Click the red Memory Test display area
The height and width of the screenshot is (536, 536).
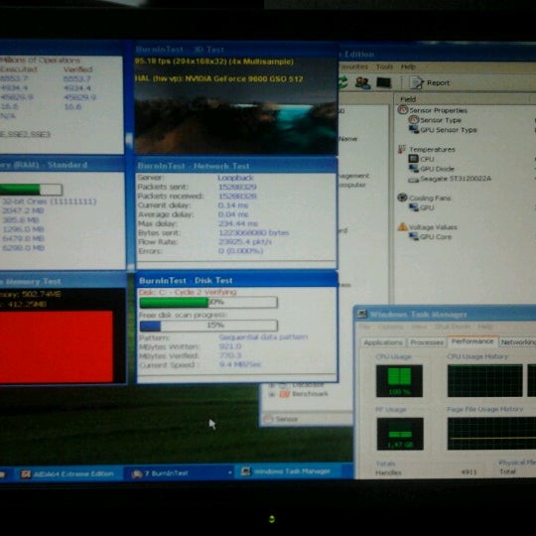pyautogui.click(x=56, y=346)
